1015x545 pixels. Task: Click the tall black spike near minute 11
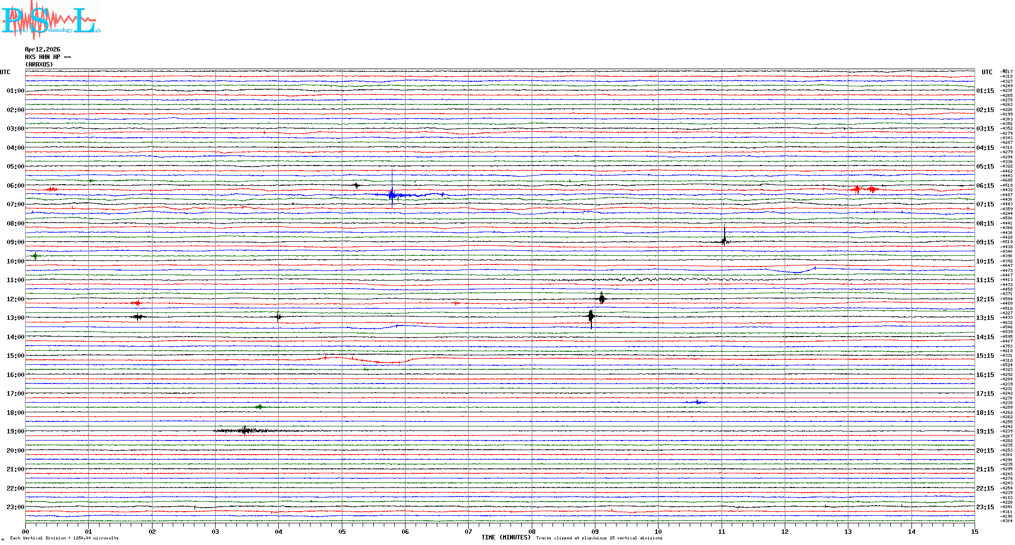(724, 238)
